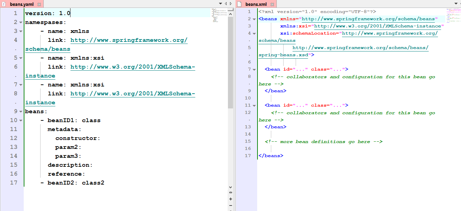The image size is (461, 211).
Task: Collapse the fold marker on yaml line 7
Action: coord(21,85)
